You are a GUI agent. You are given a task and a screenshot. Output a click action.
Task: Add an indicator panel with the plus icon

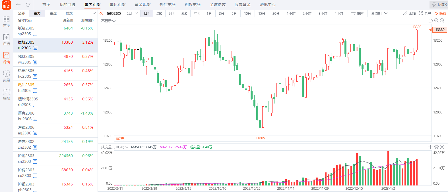click(430, 147)
